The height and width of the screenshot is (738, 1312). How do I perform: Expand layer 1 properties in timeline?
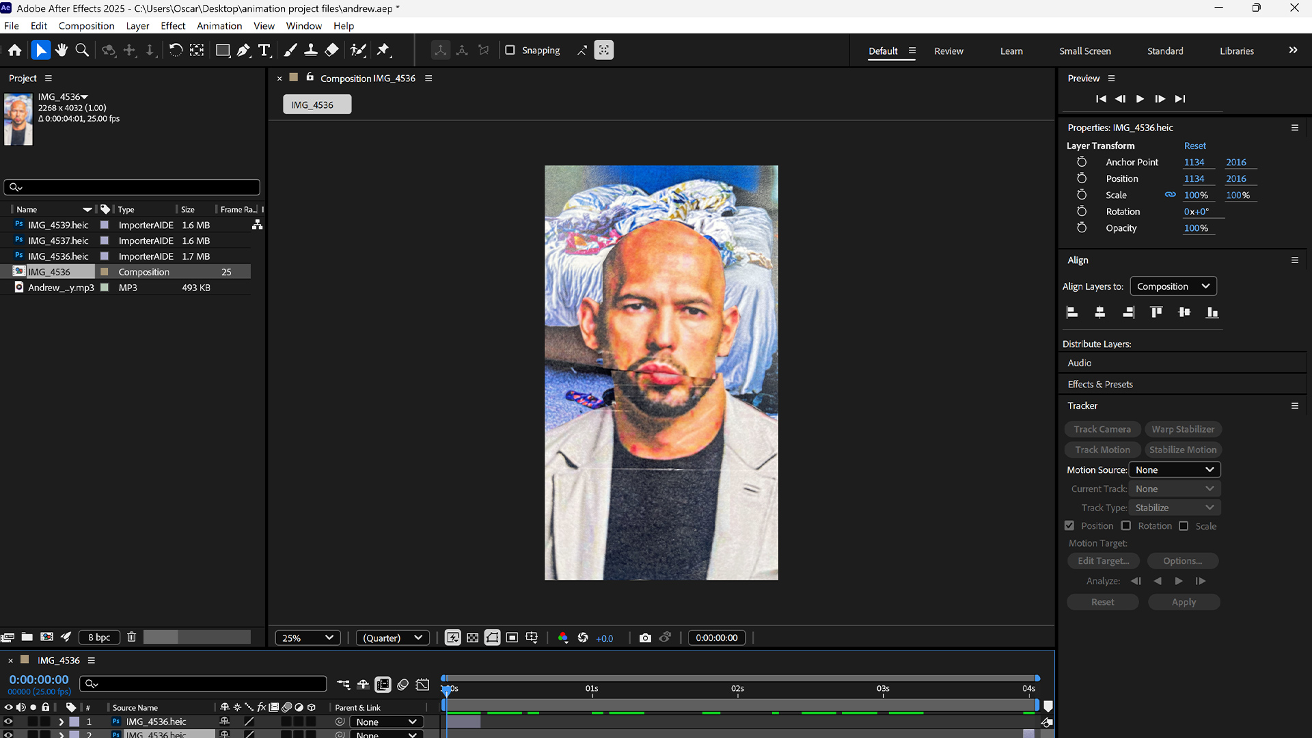61,722
